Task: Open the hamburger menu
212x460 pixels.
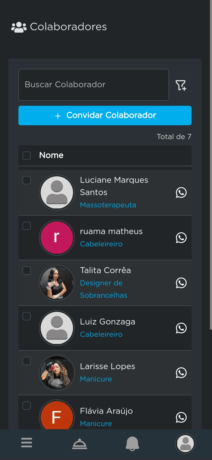Action: pyautogui.click(x=27, y=443)
